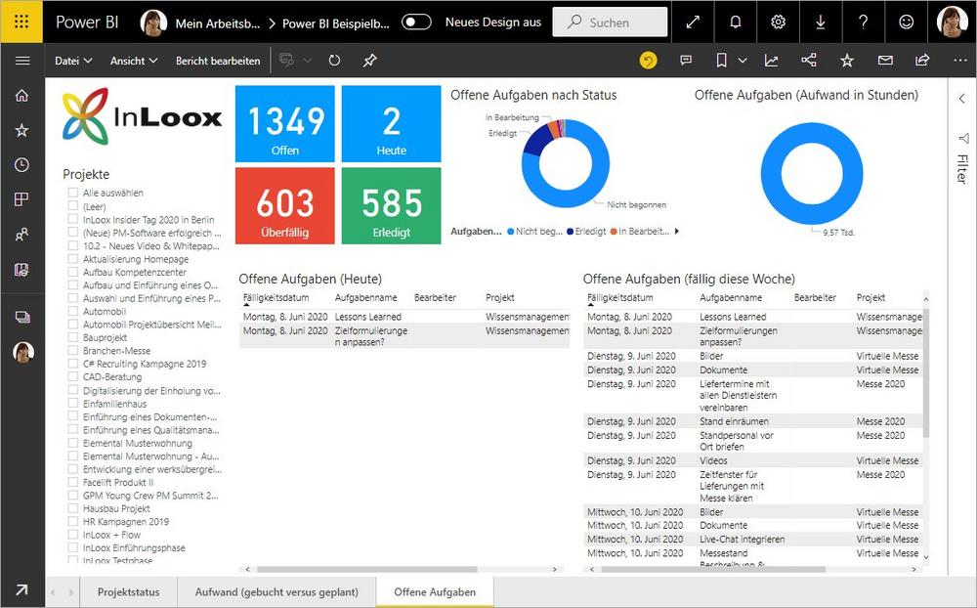Select the Automobil project checkbox
This screenshot has height=608, width=977.
pyautogui.click(x=73, y=311)
